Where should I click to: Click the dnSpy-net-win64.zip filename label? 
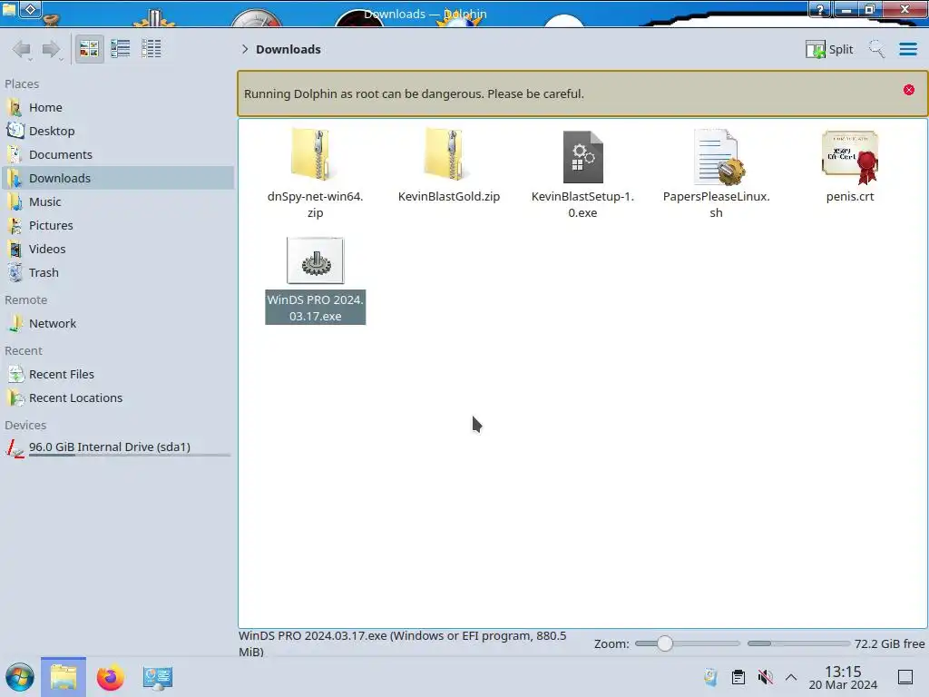tap(315, 204)
